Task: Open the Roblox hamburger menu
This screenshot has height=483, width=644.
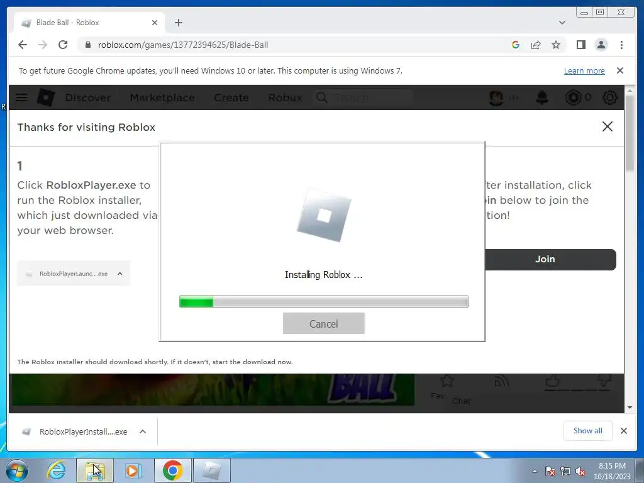Action: (21, 97)
